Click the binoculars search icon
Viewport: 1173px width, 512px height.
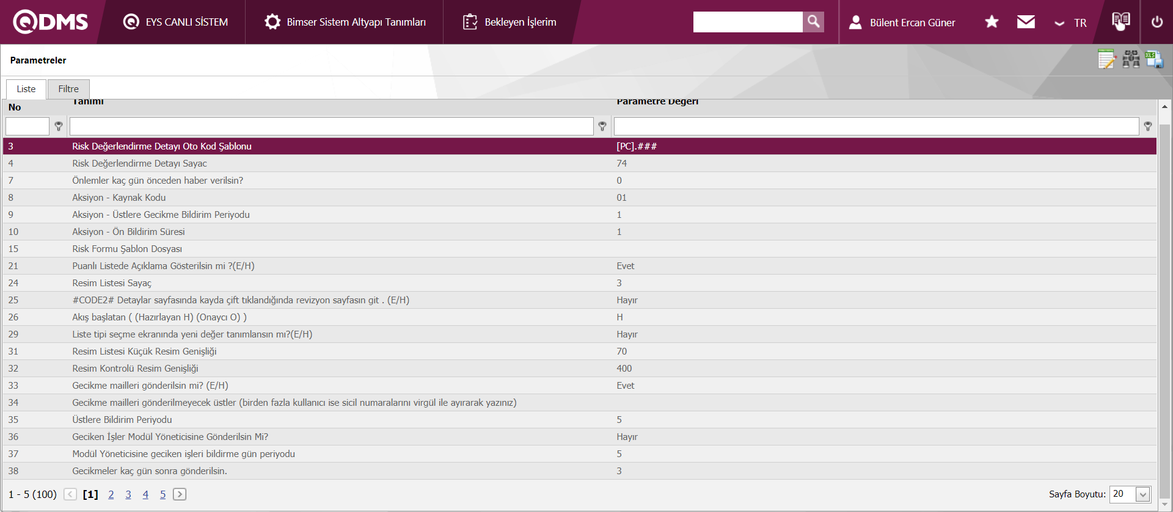pyautogui.click(x=1131, y=59)
